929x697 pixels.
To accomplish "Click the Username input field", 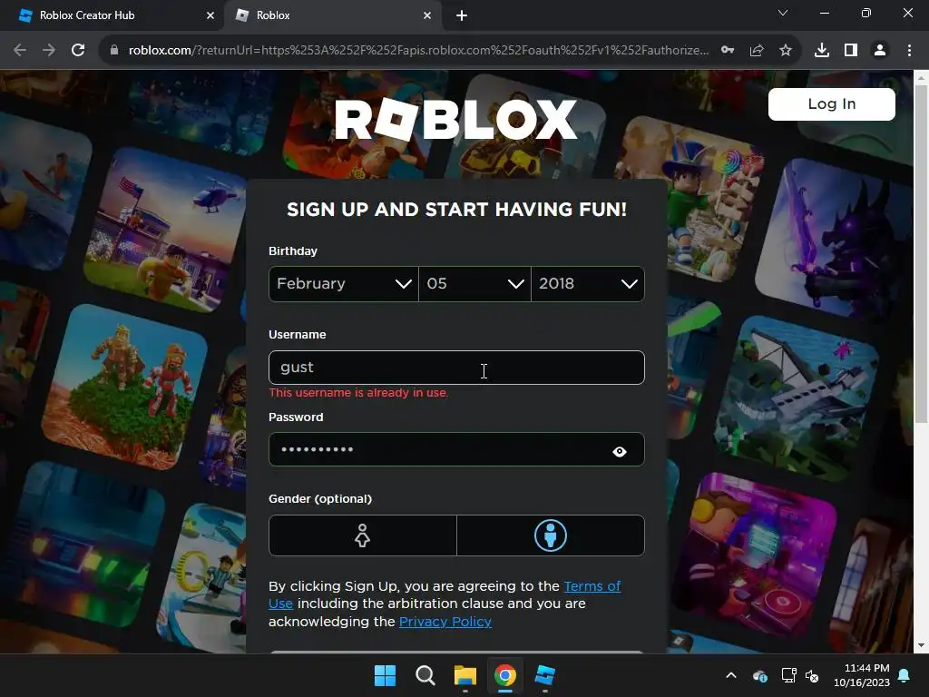I will [456, 368].
